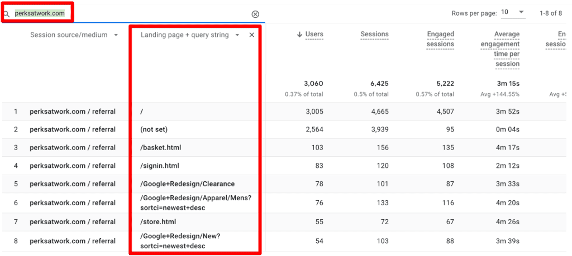Viewport: 572px width, 256px height.
Task: Click Users value 83 for signin.html
Action: pos(319,166)
